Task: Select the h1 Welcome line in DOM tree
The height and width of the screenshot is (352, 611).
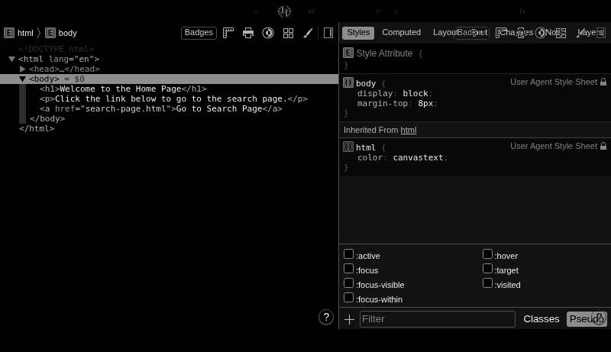Action: pos(122,89)
